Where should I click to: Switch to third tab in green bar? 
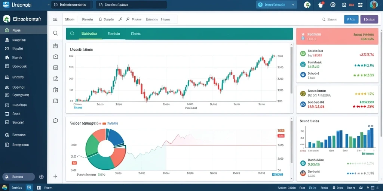coord(135,34)
